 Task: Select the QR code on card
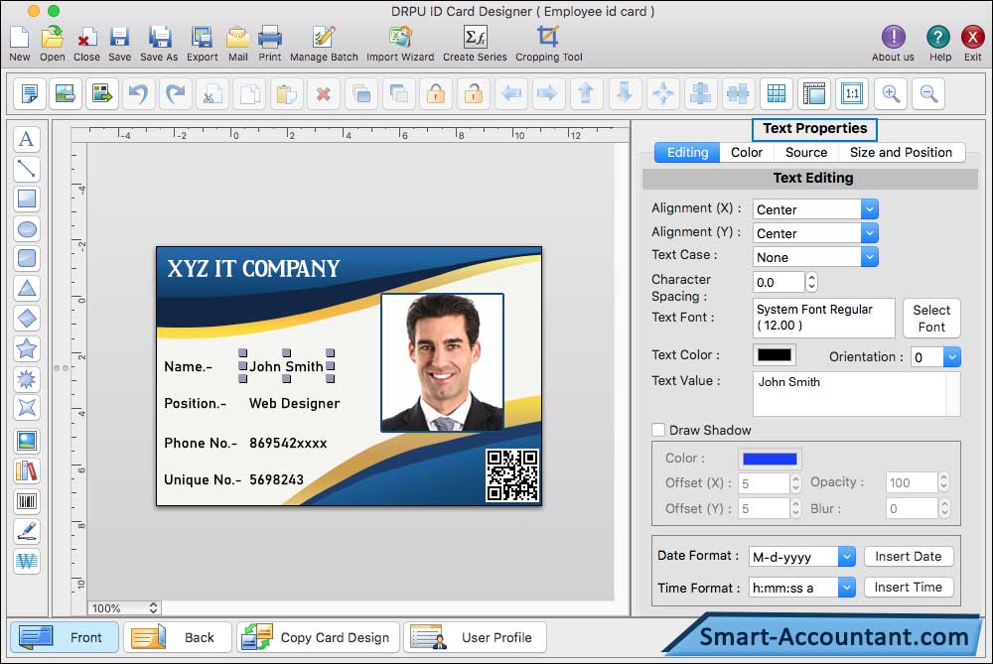[512, 475]
